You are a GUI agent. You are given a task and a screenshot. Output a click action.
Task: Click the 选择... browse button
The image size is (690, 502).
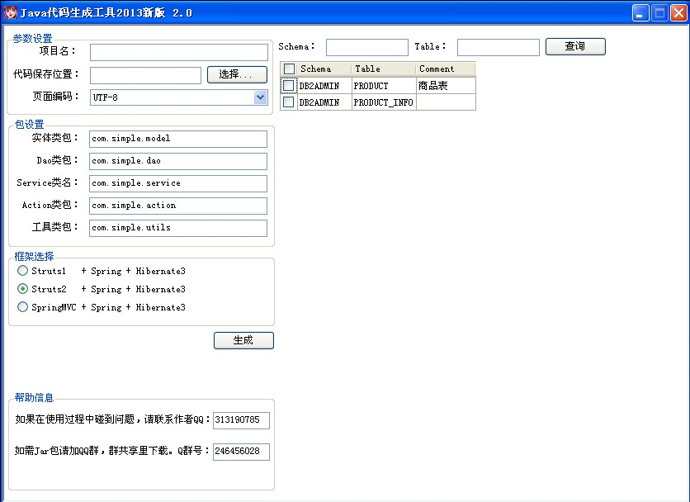tap(237, 74)
